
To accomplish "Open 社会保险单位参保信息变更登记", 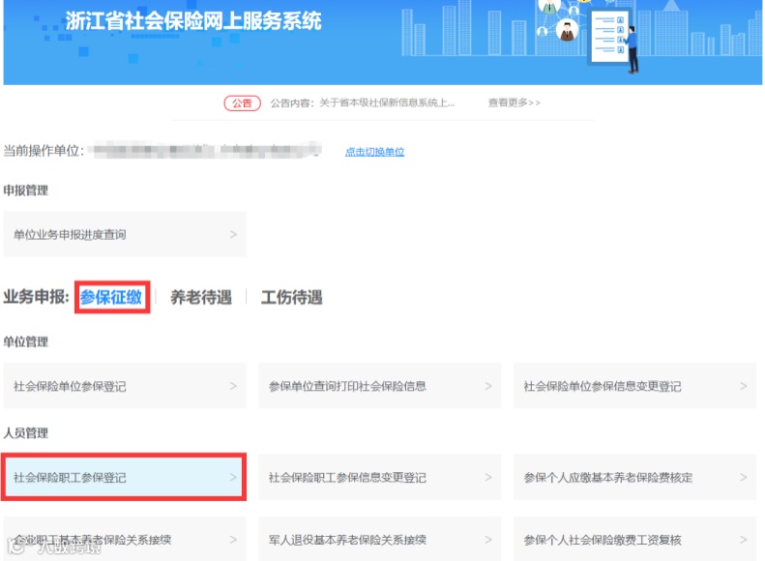I will coord(634,386).
